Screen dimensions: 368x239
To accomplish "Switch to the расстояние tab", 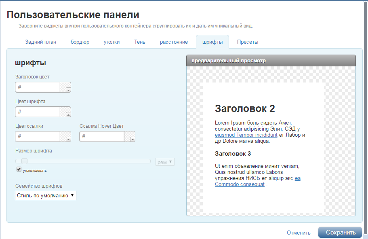I will [174, 42].
